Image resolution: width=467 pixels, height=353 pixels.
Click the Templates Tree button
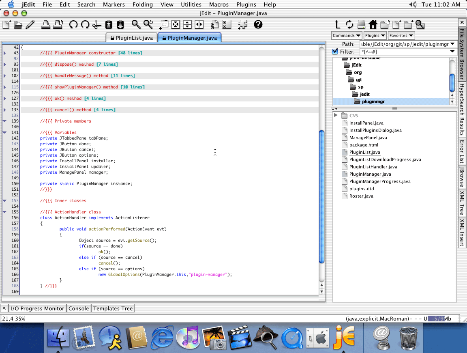tap(113, 308)
